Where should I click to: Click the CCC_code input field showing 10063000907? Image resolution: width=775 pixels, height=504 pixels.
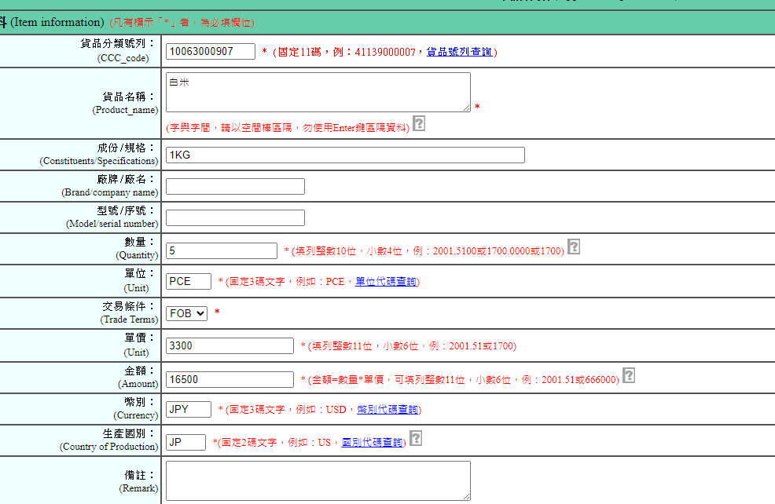point(211,51)
